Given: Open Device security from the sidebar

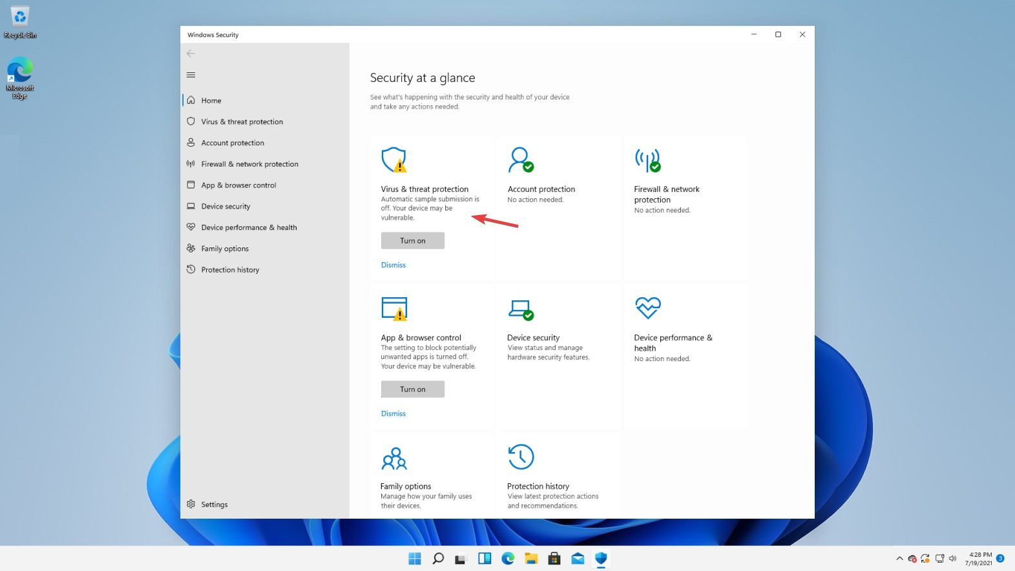Looking at the screenshot, I should pos(265,206).
